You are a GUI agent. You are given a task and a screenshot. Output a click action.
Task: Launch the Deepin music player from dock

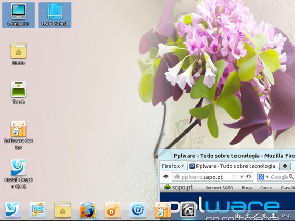tap(113, 210)
